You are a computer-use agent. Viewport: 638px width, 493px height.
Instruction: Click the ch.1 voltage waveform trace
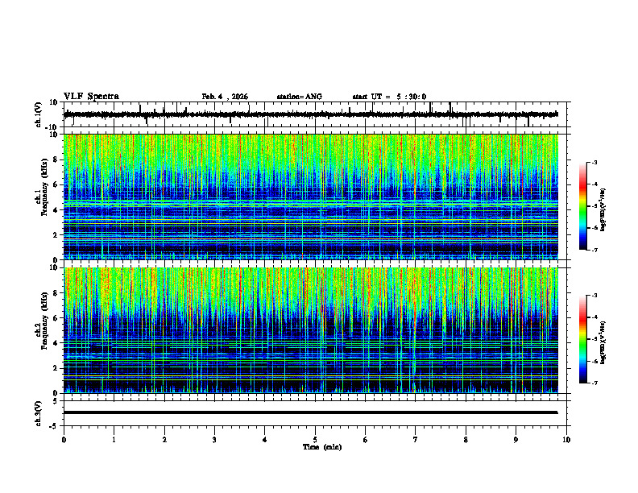click(x=311, y=114)
